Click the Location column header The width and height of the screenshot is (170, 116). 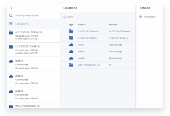(113, 25)
